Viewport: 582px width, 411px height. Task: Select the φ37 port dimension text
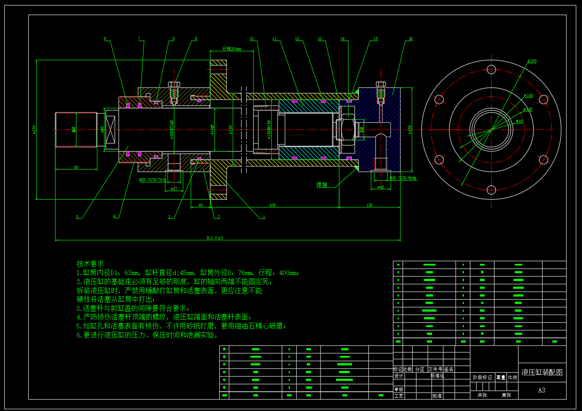174,189
